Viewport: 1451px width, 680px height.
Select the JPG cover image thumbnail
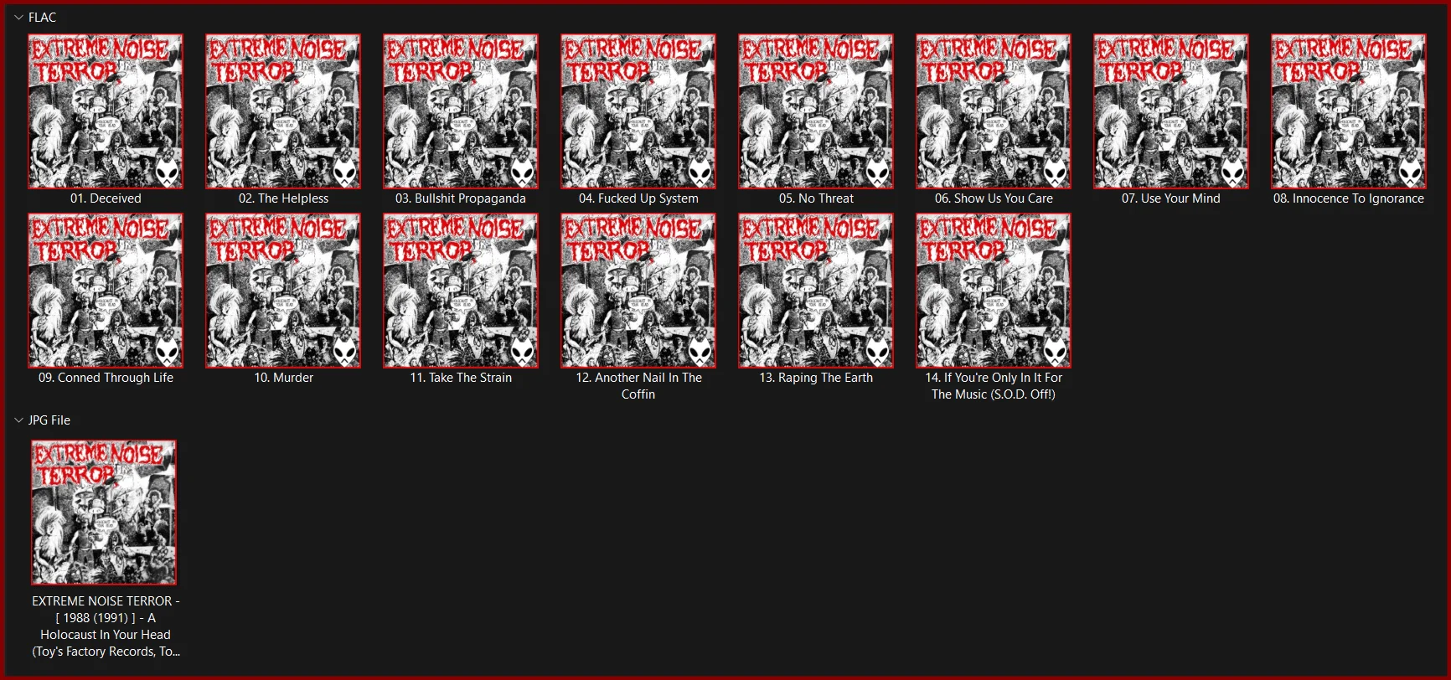click(x=104, y=513)
